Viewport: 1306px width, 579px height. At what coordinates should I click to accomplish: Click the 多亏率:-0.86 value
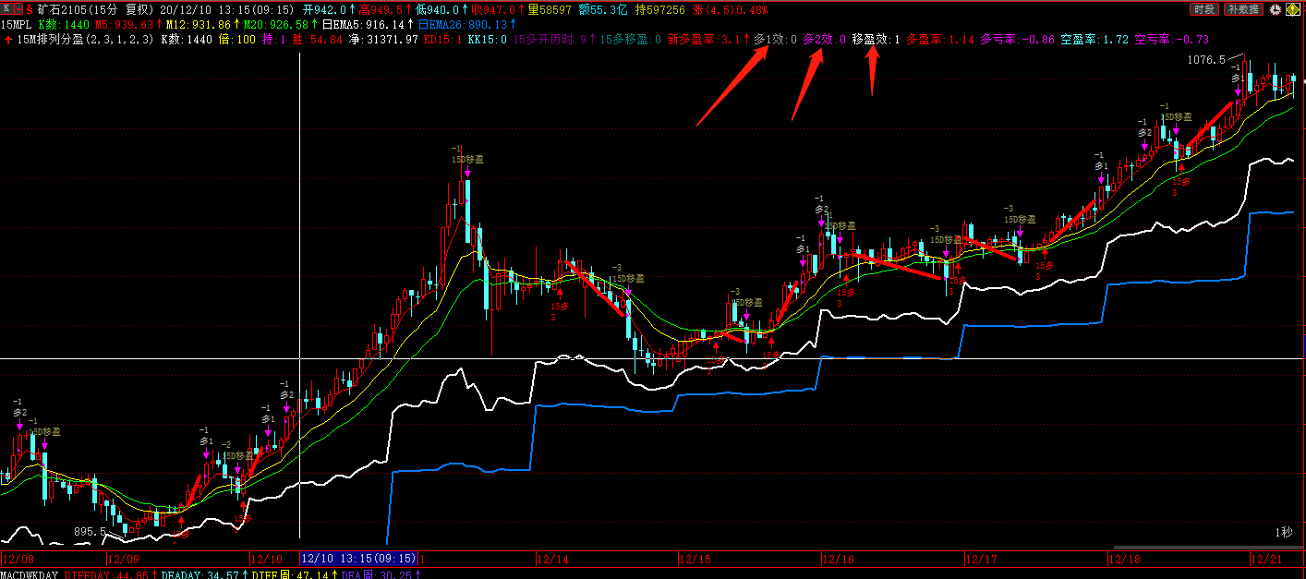[x=1018, y=40]
